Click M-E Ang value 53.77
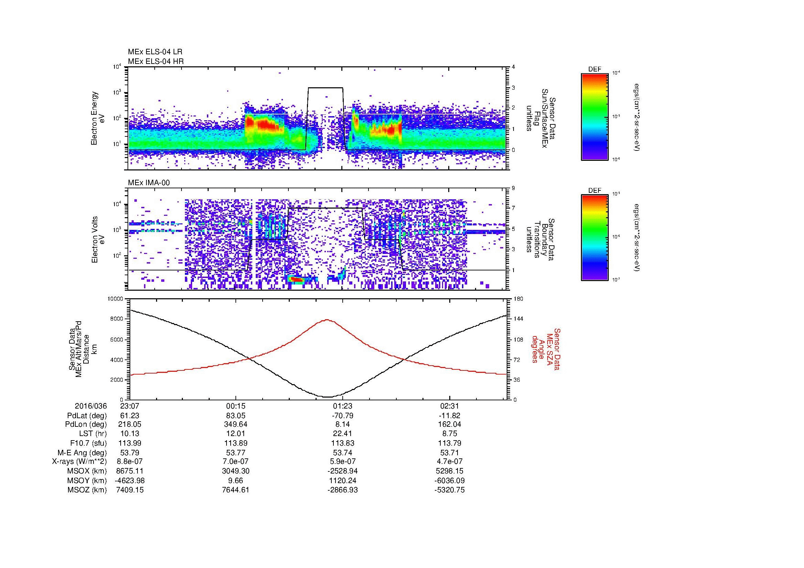The image size is (804, 568). [x=236, y=453]
